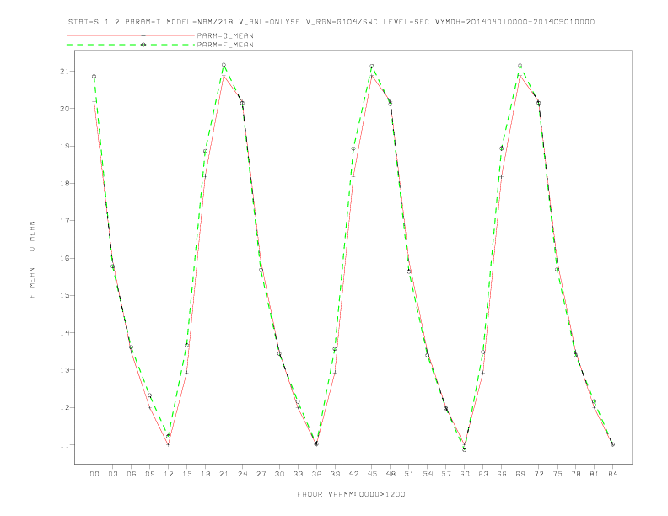Select the red solid O_MEAN legend line sample
The height and width of the screenshot is (516, 668).
[x=131, y=35]
